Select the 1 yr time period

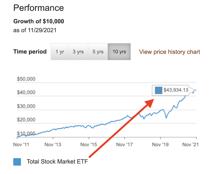tap(60, 52)
